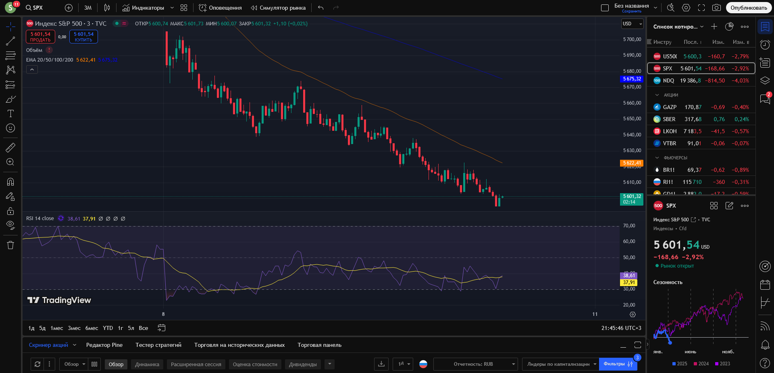Open the Отчетность: RUB dropdown
The image size is (774, 373).
coord(476,364)
